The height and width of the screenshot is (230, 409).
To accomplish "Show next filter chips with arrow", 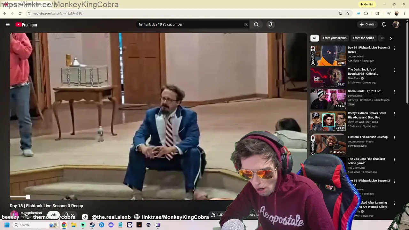I will (390, 38).
